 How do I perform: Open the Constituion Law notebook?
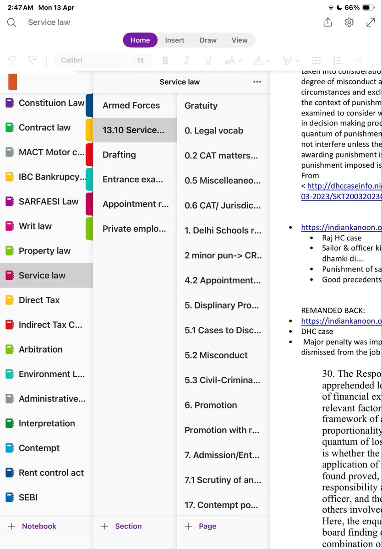click(46, 103)
